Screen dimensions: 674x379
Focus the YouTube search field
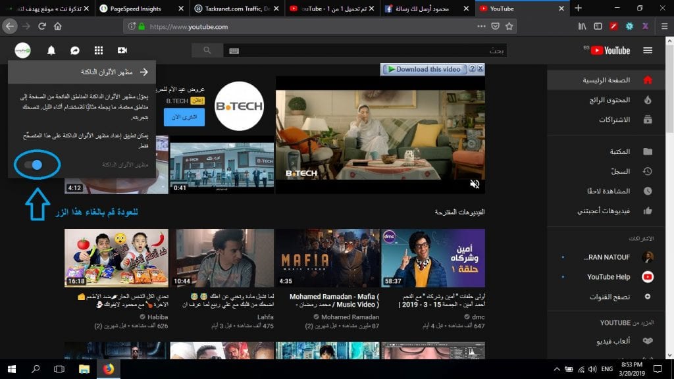[x=365, y=51]
